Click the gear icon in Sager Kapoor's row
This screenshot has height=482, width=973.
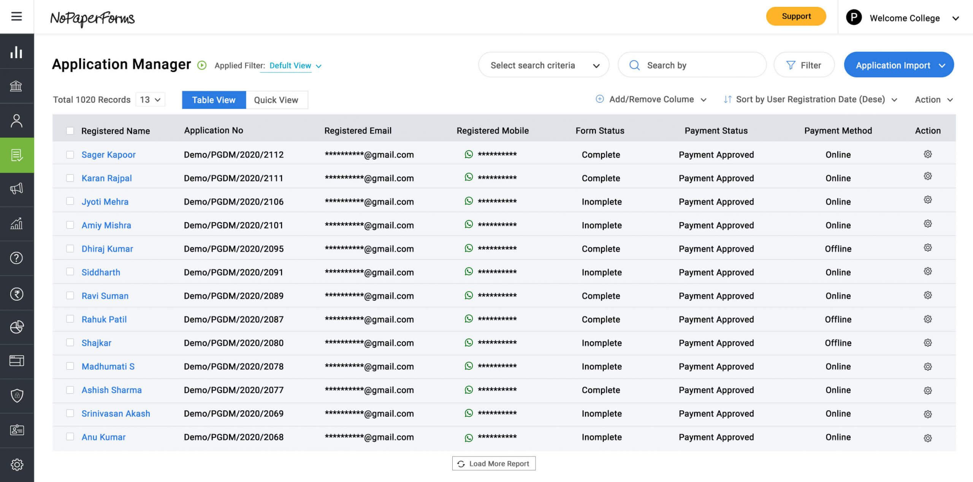[927, 154]
